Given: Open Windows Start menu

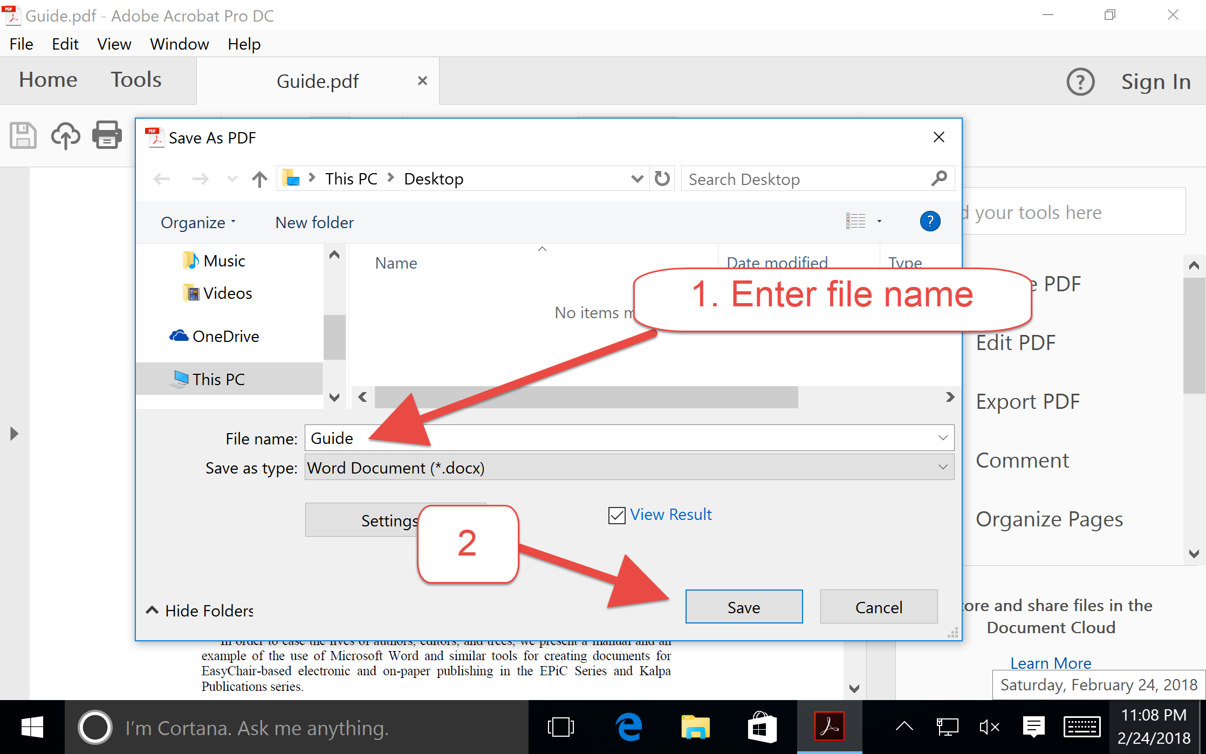Looking at the screenshot, I should 32,728.
